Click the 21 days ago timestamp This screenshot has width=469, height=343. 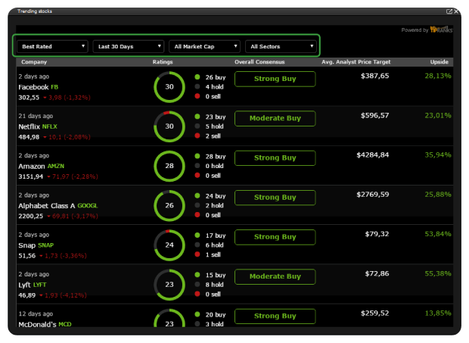click(36, 116)
